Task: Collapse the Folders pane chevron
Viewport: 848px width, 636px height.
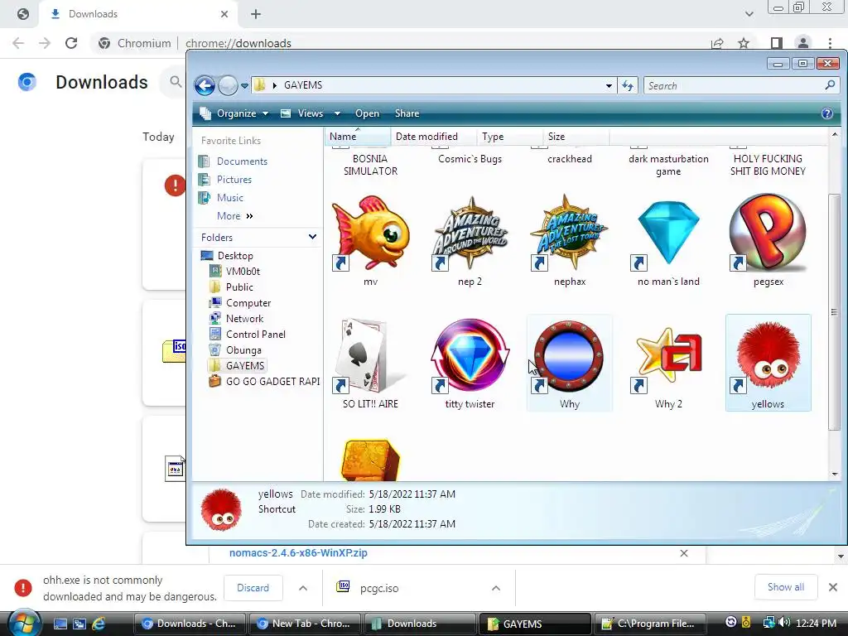Action: coord(312,237)
